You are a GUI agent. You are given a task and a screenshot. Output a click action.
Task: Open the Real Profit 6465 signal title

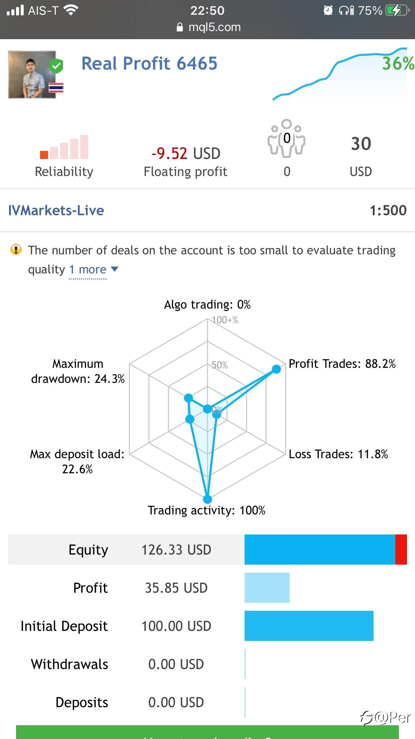point(149,63)
